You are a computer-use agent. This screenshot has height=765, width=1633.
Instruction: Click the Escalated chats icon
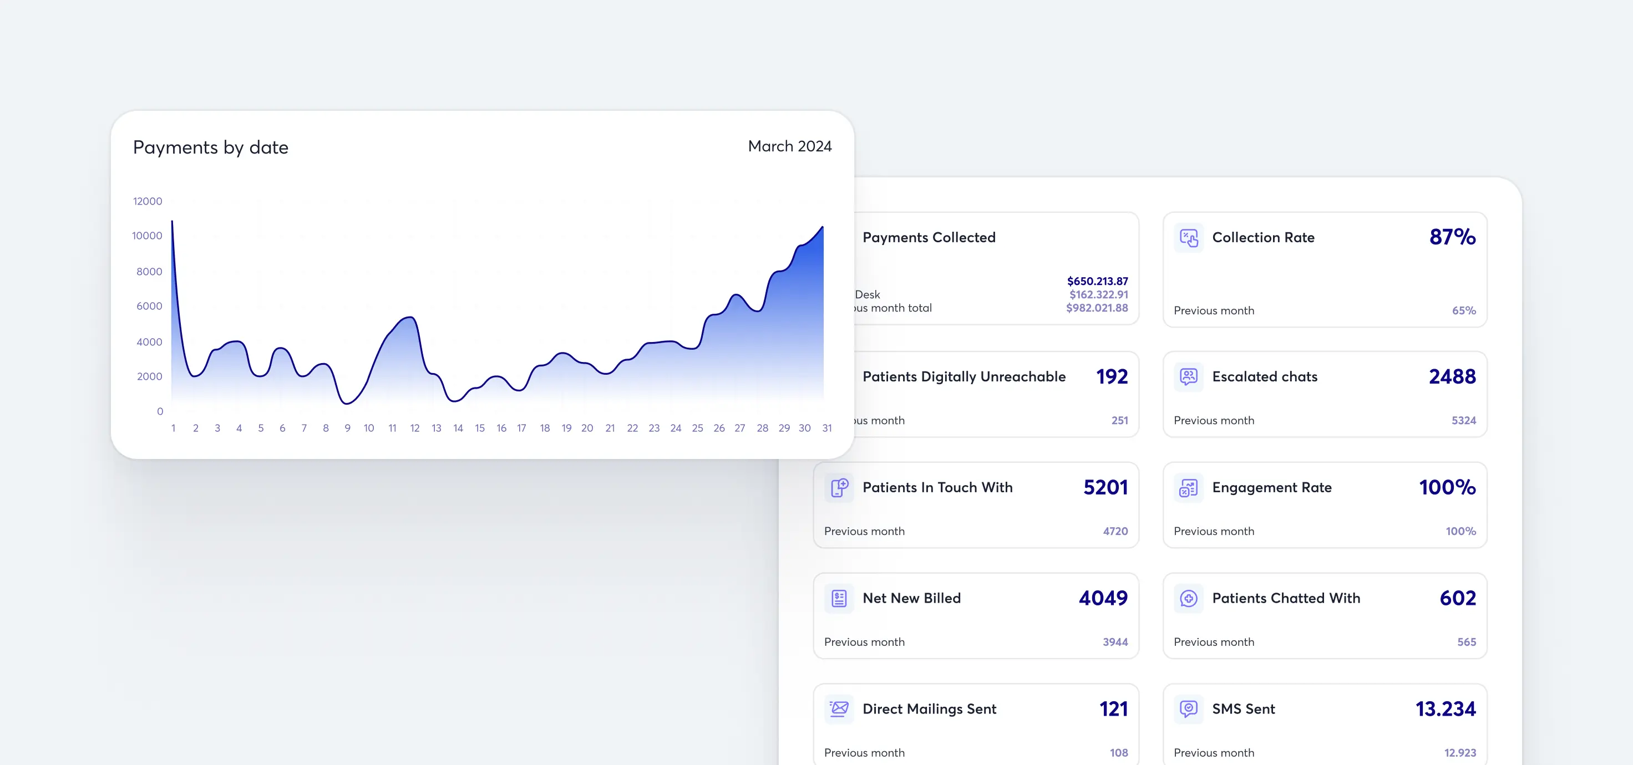point(1188,377)
